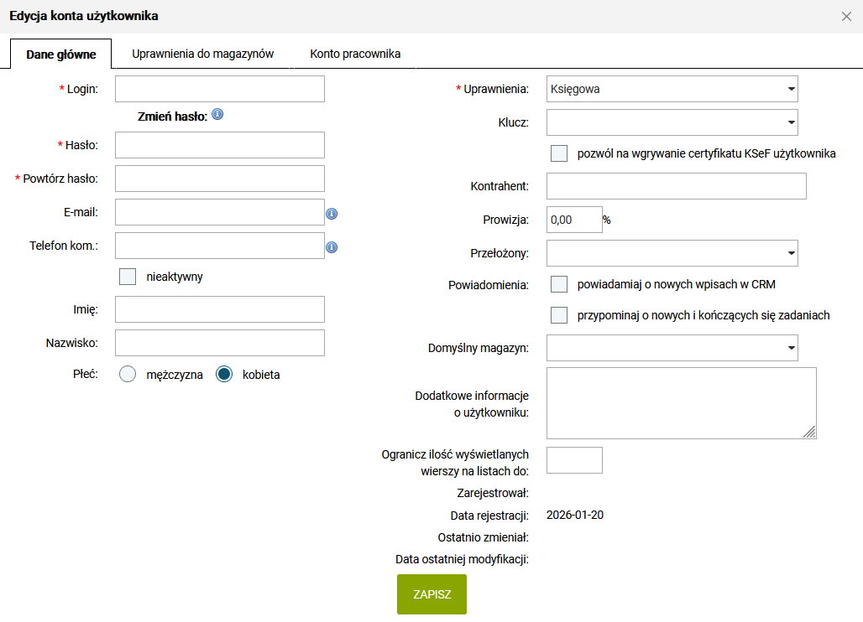Select the mężczyzna radio button
Viewport: 863px width, 622px height.
point(128,375)
